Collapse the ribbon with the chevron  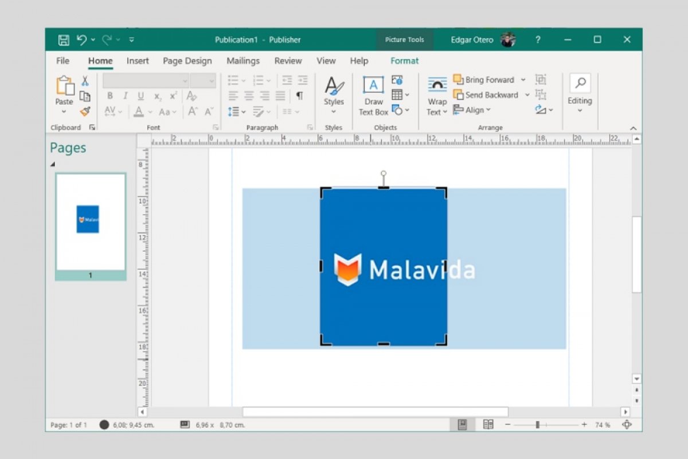coord(633,128)
